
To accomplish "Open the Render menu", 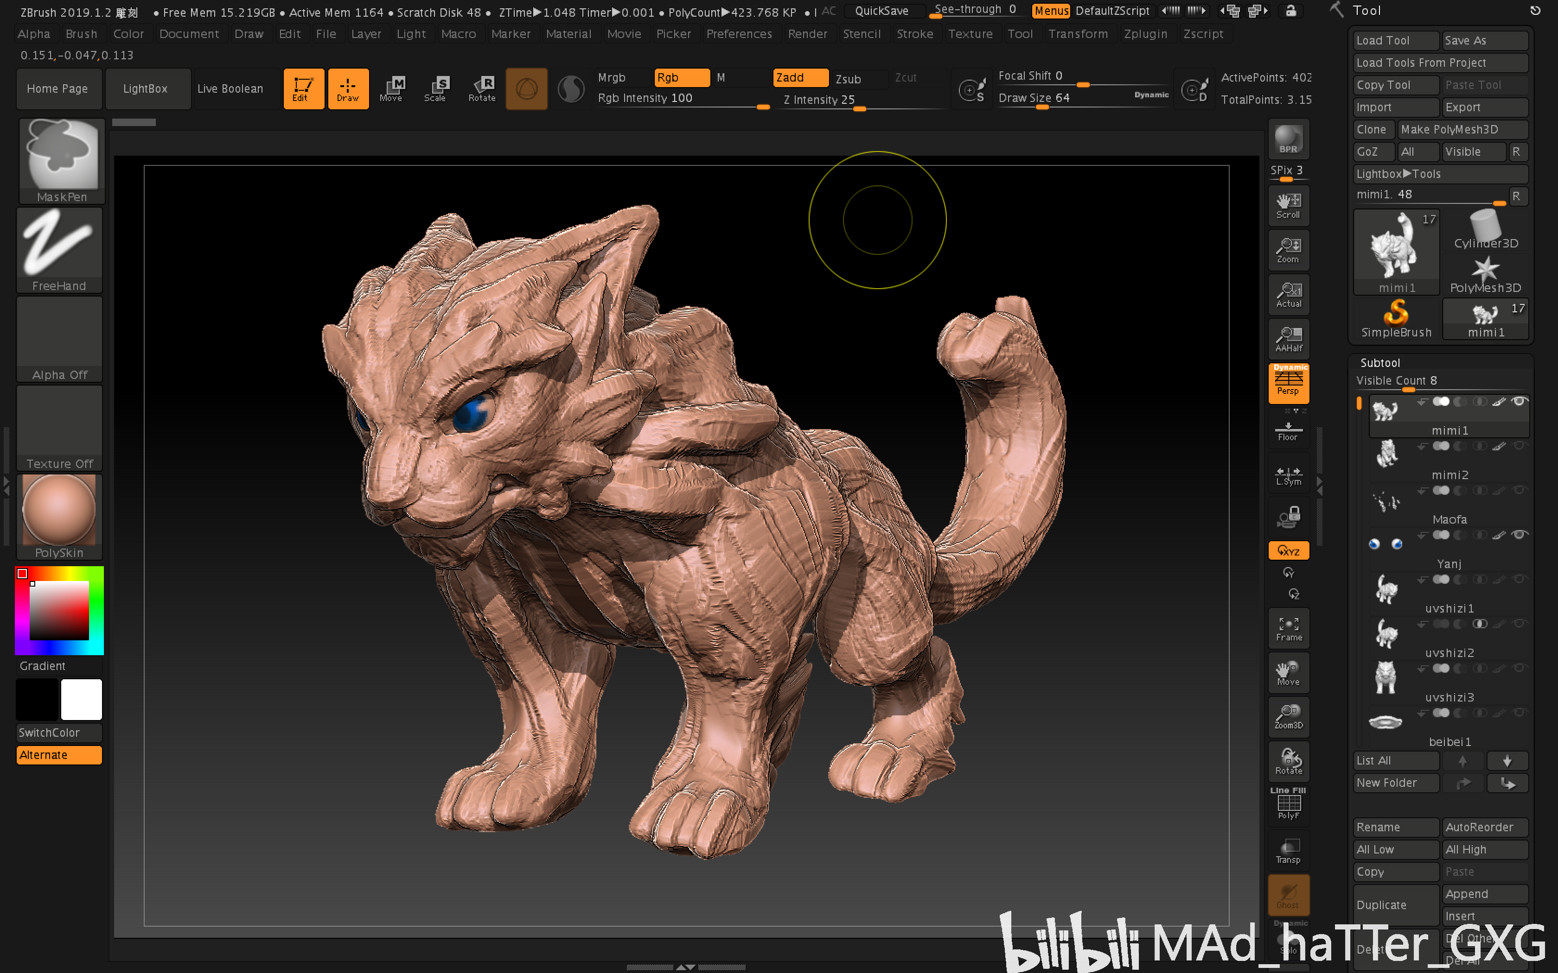I will click(807, 34).
